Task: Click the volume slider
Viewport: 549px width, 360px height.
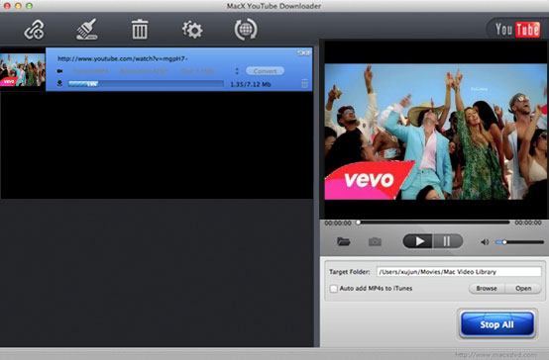Action: pyautogui.click(x=519, y=242)
